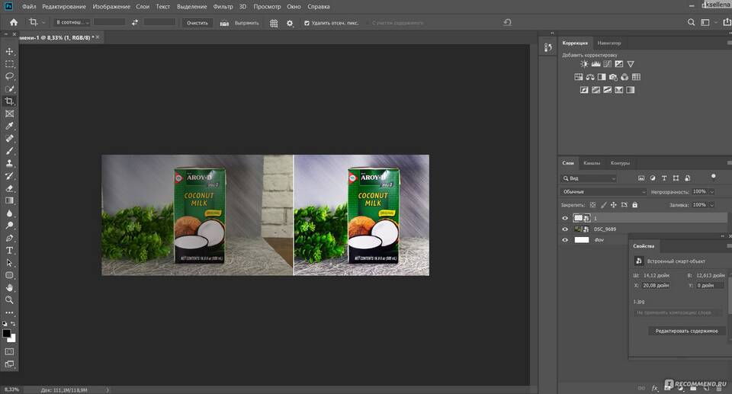Open Слои menu in the menu bar
The image size is (732, 394).
143,7
